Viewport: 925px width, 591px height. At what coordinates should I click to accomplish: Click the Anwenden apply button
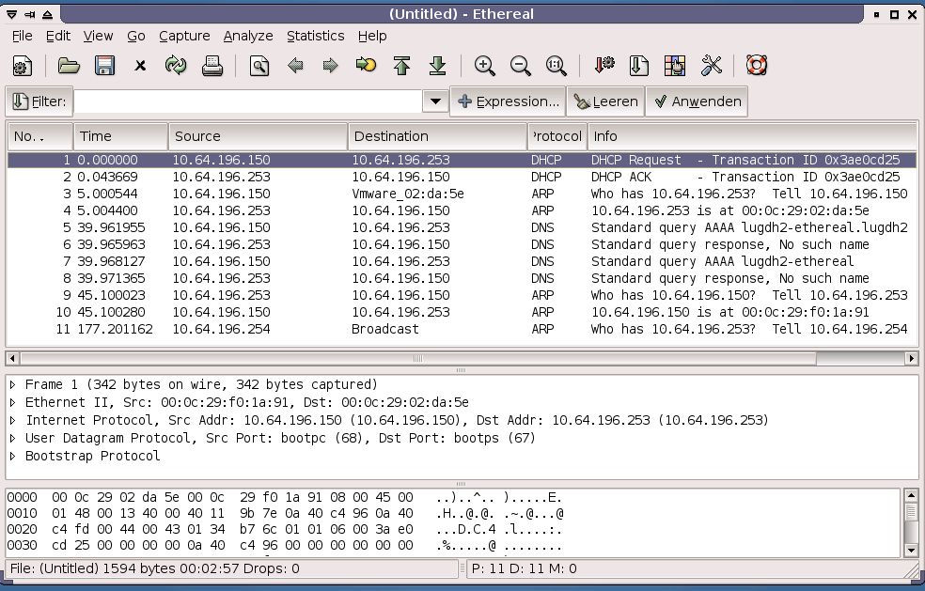698,101
